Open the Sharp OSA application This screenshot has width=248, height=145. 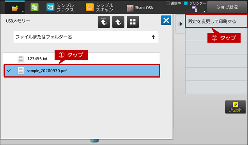[x=140, y=8]
